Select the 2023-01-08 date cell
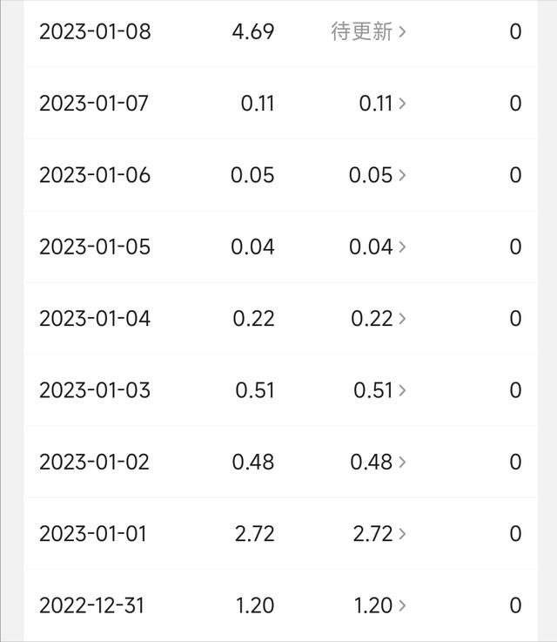Viewport: 557px width, 642px height. click(x=95, y=32)
